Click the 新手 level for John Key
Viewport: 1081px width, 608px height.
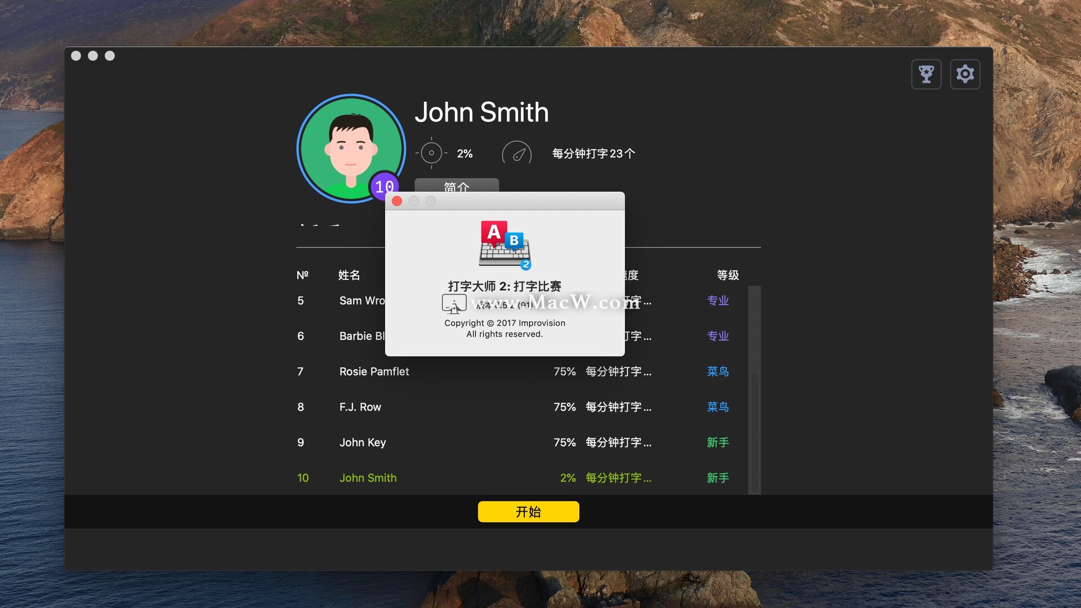[718, 442]
